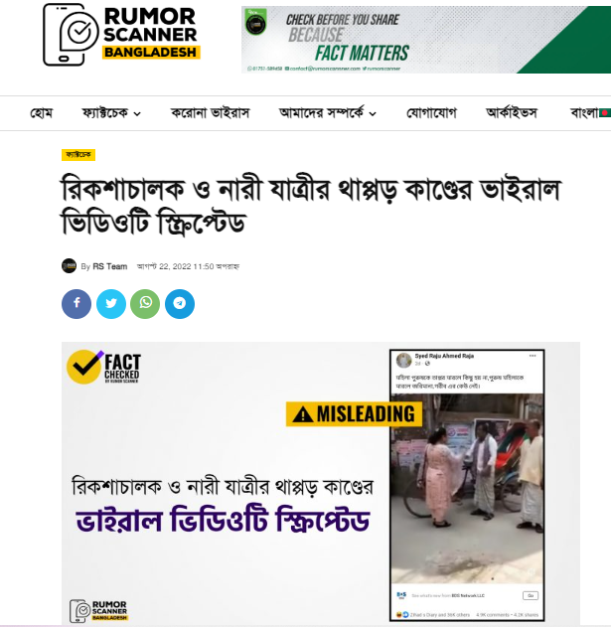Image resolution: width=611 pixels, height=627 pixels.
Task: Open the আর্কাইভস menu item
Action: click(512, 113)
